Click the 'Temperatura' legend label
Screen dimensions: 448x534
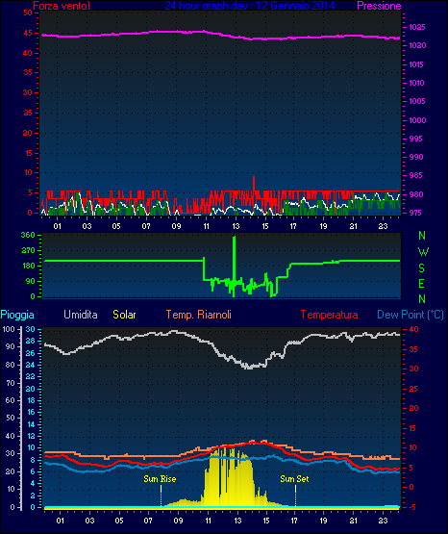click(330, 315)
